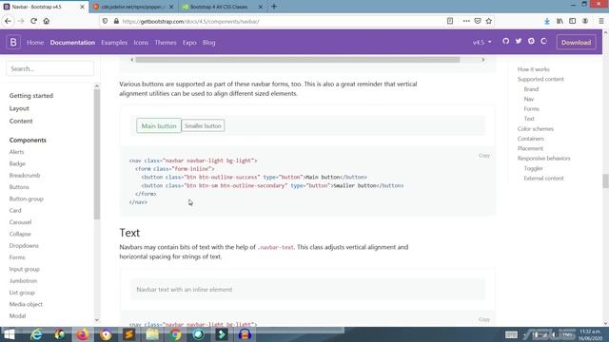Click sidebar scrollbar down arrow
The width and height of the screenshot is (609, 342).
click(97, 320)
